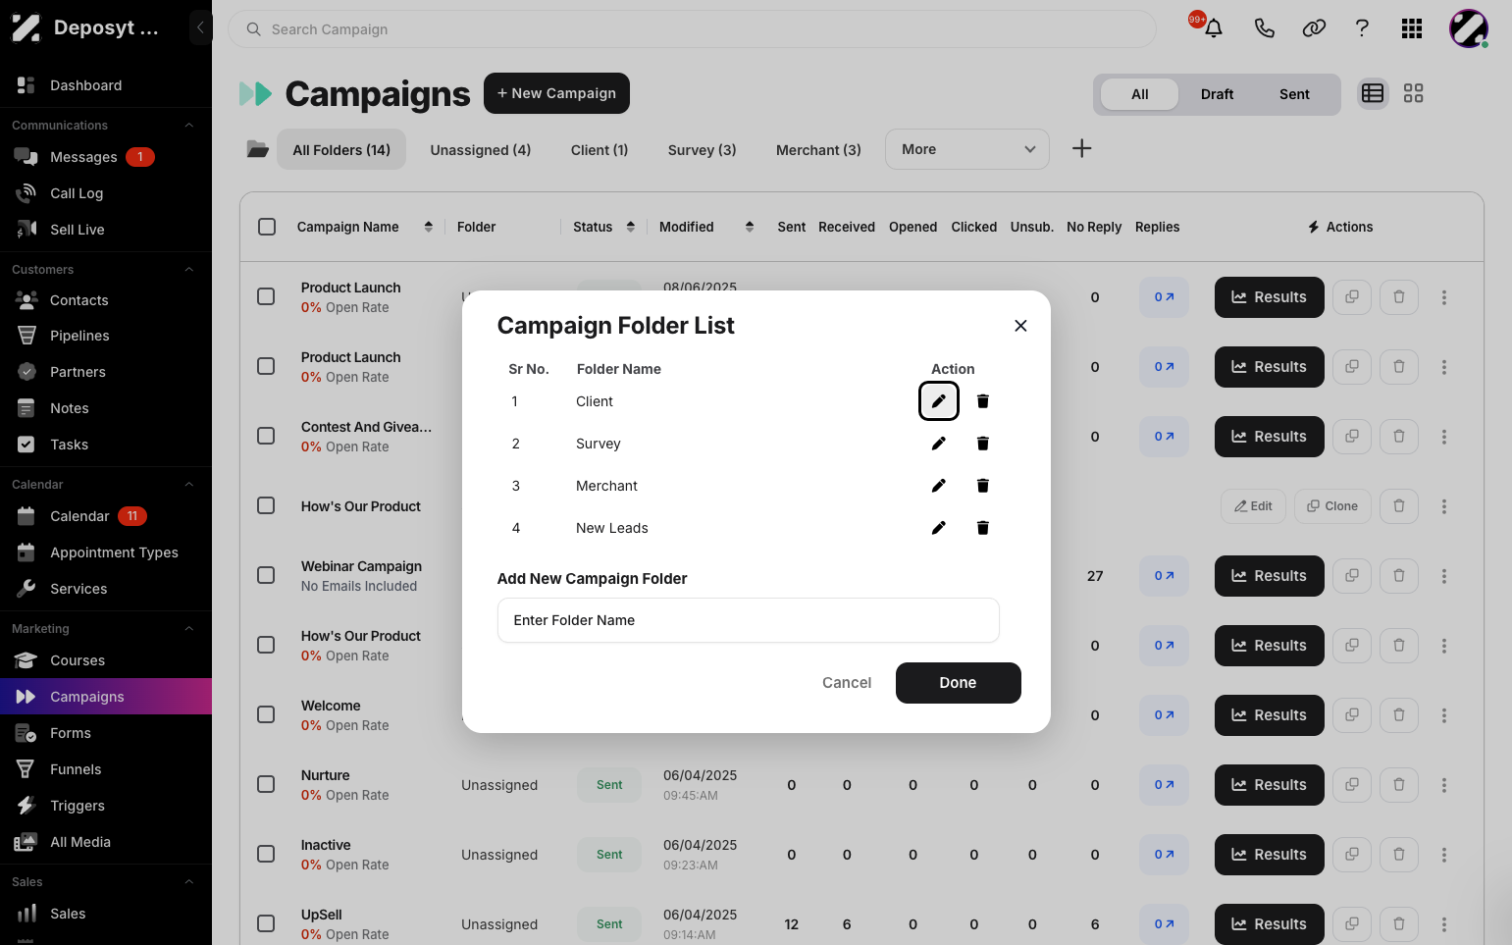
Task: Open the help question mark
Action: [x=1362, y=28]
